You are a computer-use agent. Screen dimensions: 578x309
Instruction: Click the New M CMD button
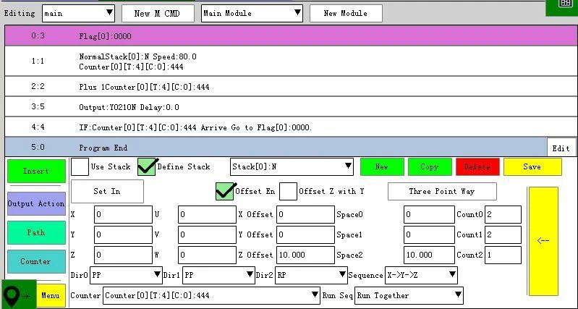click(158, 14)
